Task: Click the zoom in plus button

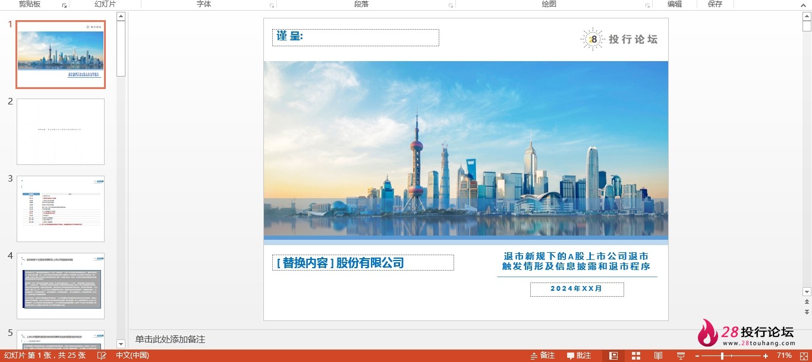Action: point(766,355)
